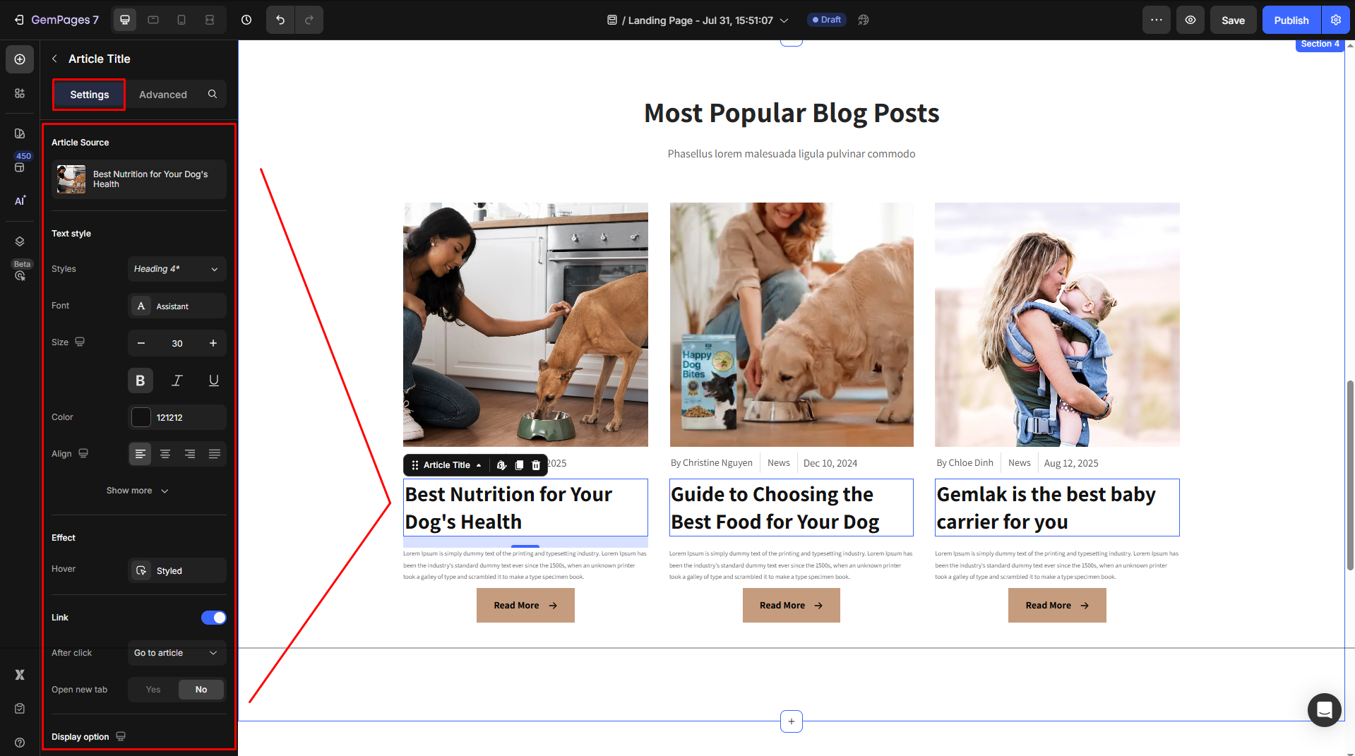Delete the Article Title element
Image resolution: width=1355 pixels, height=756 pixels.
tap(536, 465)
